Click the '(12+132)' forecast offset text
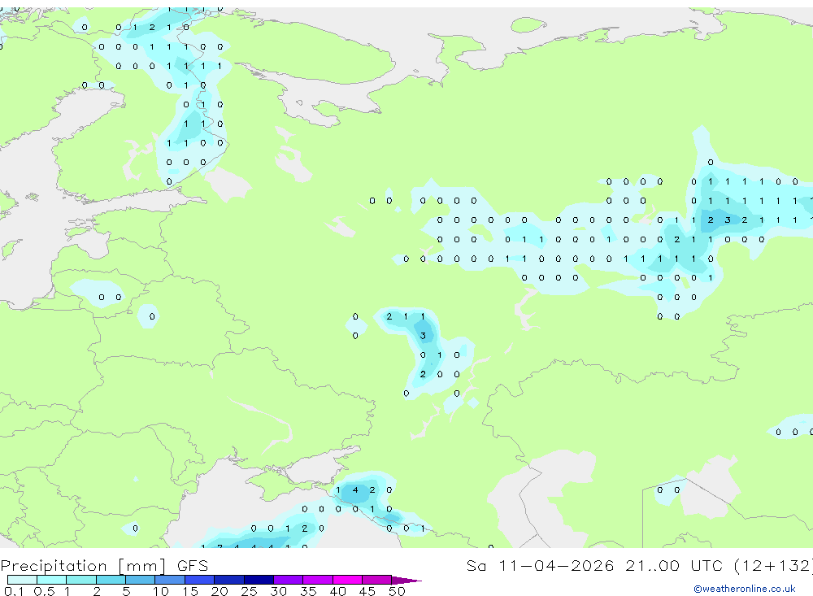Image resolution: width=813 pixels, height=596 pixels. point(774,565)
